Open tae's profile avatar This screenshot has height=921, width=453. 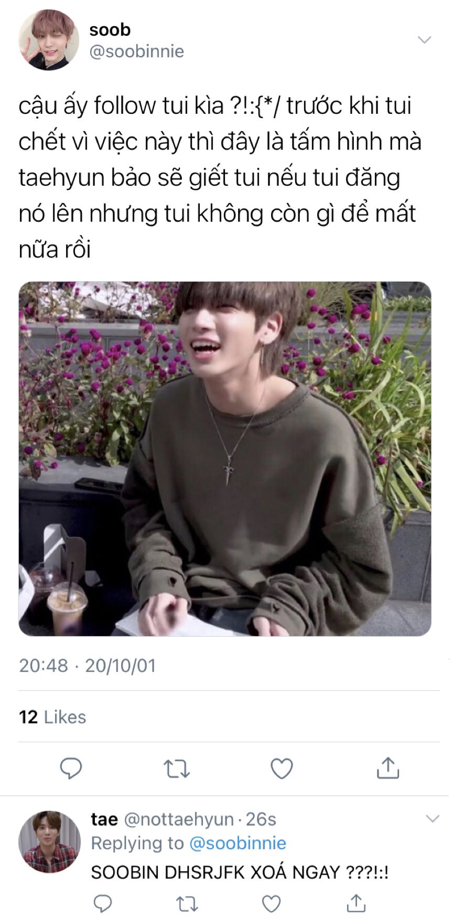tap(49, 842)
